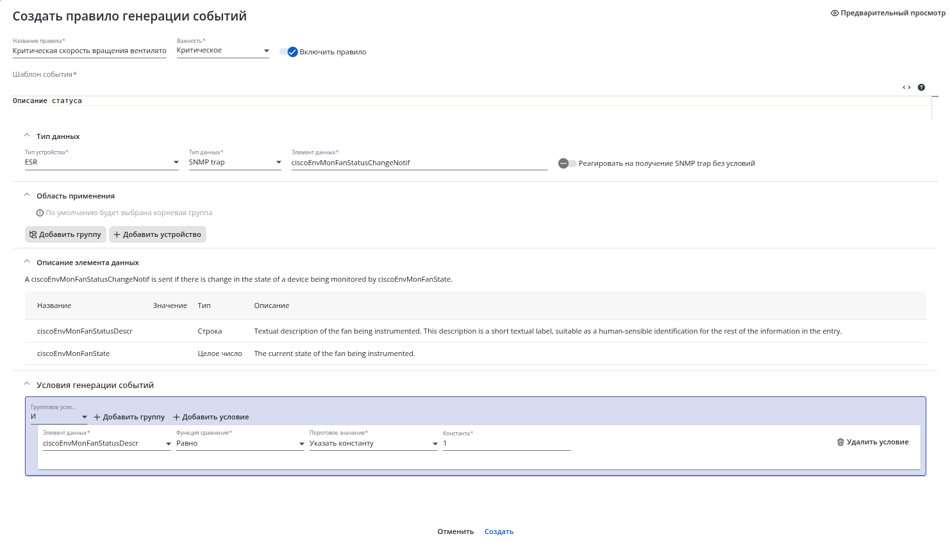Click the plus icon for Добавить устройство
The image size is (950, 543).
coord(117,234)
